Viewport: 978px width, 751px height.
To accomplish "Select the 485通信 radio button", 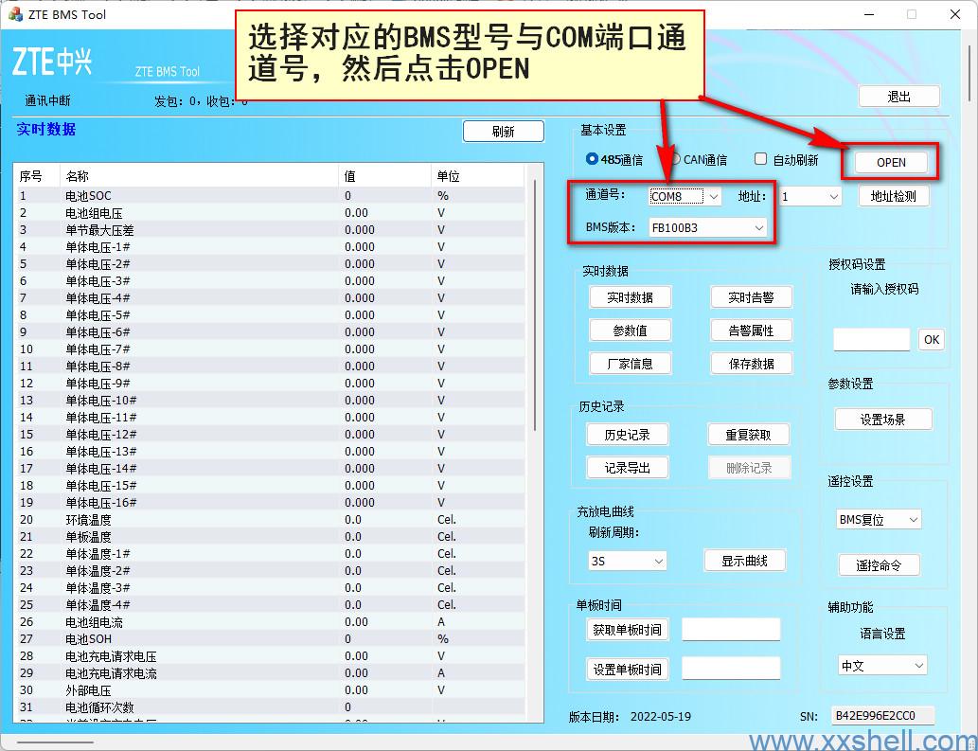I will [x=593, y=159].
